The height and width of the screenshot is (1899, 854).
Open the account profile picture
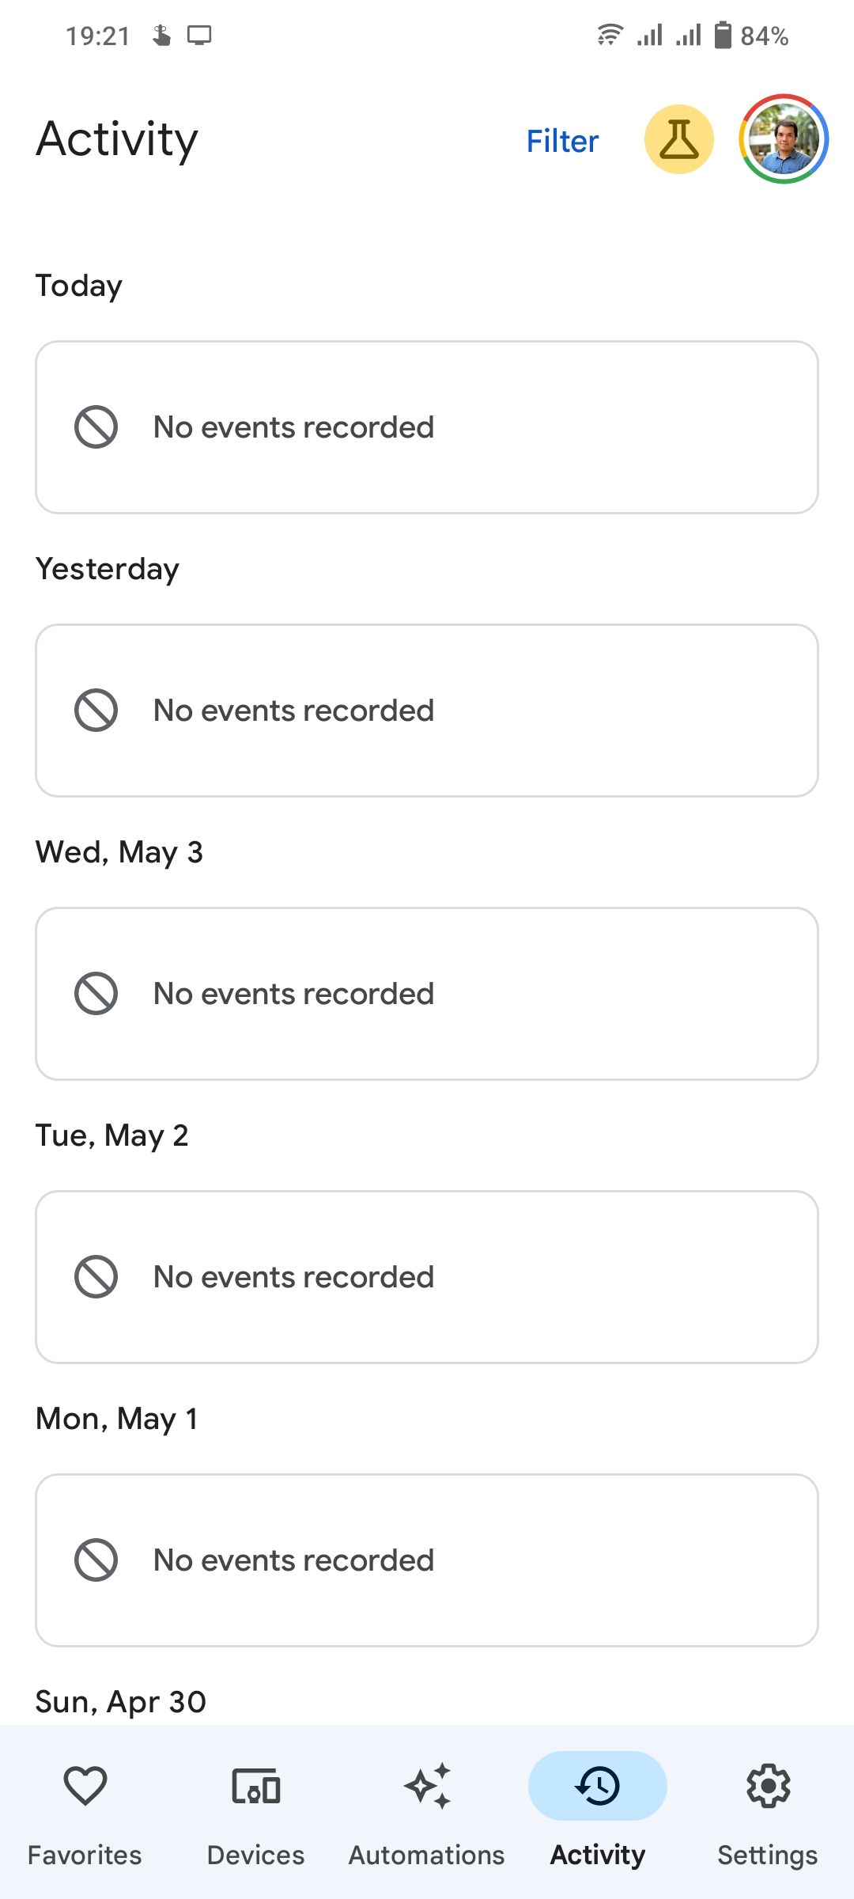tap(784, 139)
